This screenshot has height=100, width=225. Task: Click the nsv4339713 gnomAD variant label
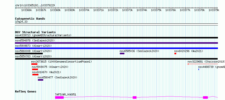point(43,35)
